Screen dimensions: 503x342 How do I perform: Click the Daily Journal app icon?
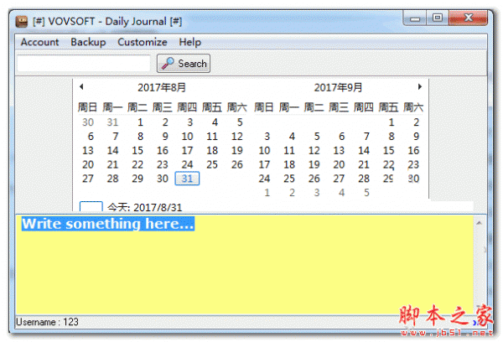22,22
